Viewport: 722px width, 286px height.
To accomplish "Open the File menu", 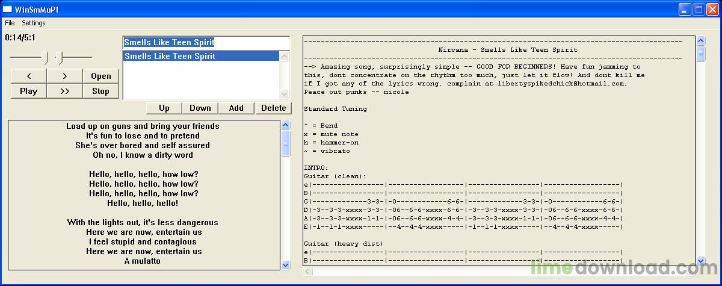I will tap(10, 23).
